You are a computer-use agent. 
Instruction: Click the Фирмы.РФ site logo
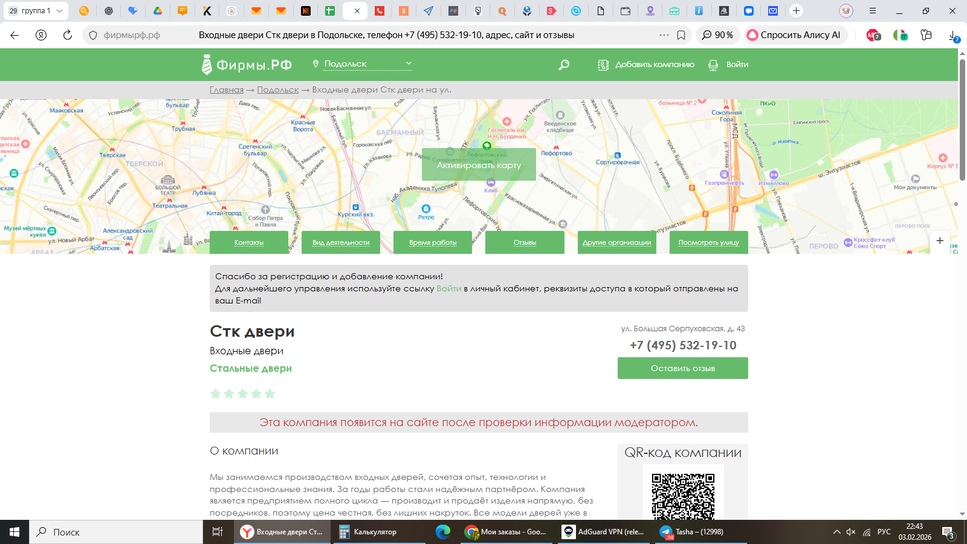247,64
